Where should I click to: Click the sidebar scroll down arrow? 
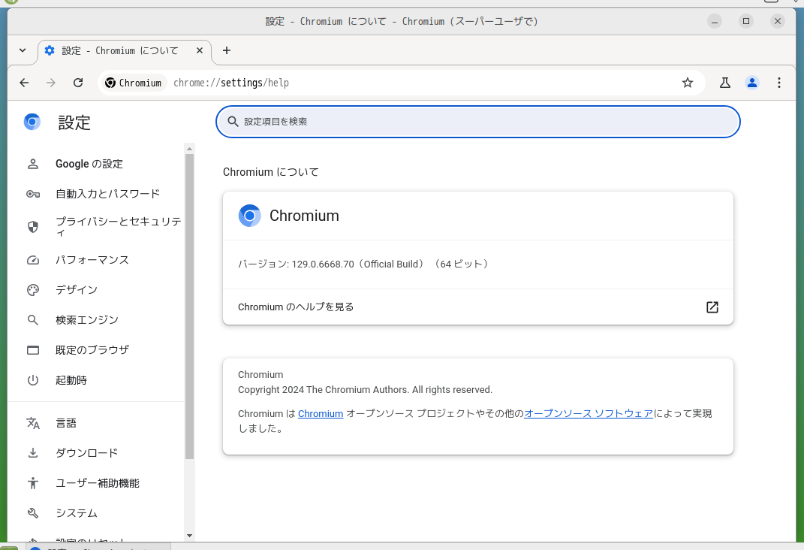(x=189, y=535)
